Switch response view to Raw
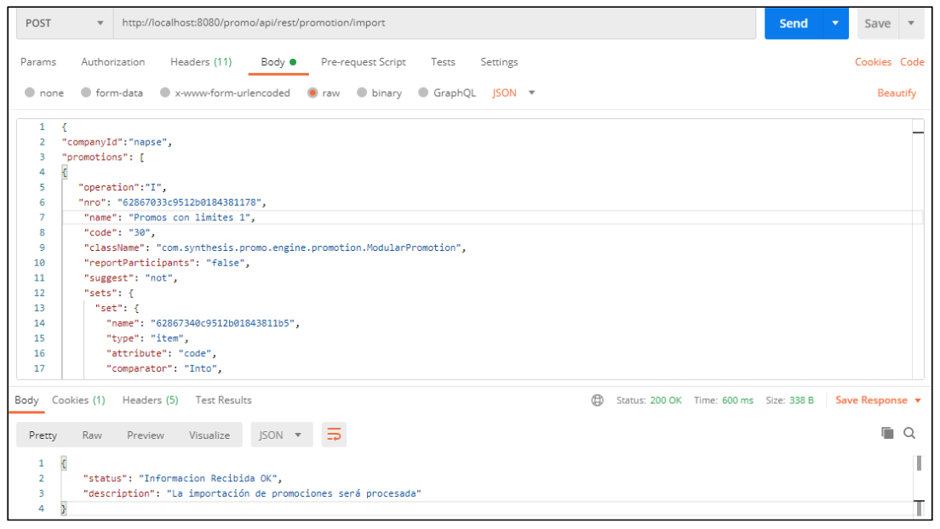The image size is (940, 529). (x=92, y=435)
